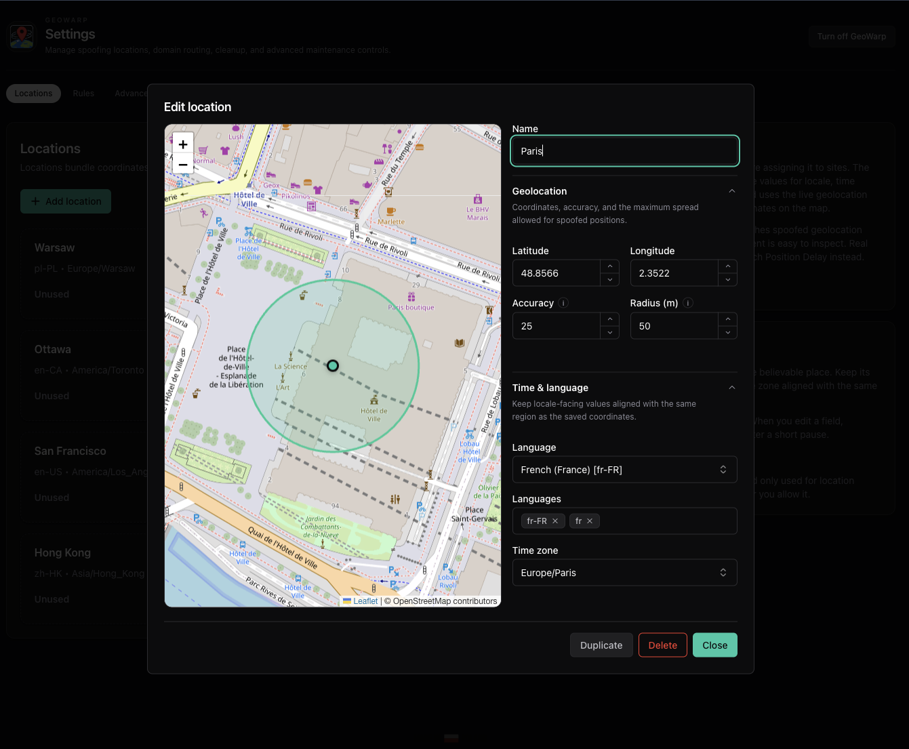Viewport: 909px width, 749px height.
Task: Zoom out on the map
Action: pos(182,164)
